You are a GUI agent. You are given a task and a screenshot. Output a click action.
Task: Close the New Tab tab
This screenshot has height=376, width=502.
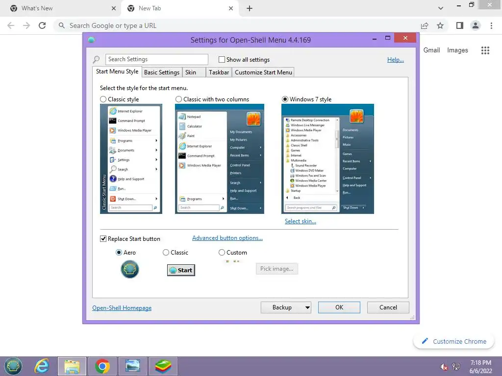[231, 8]
